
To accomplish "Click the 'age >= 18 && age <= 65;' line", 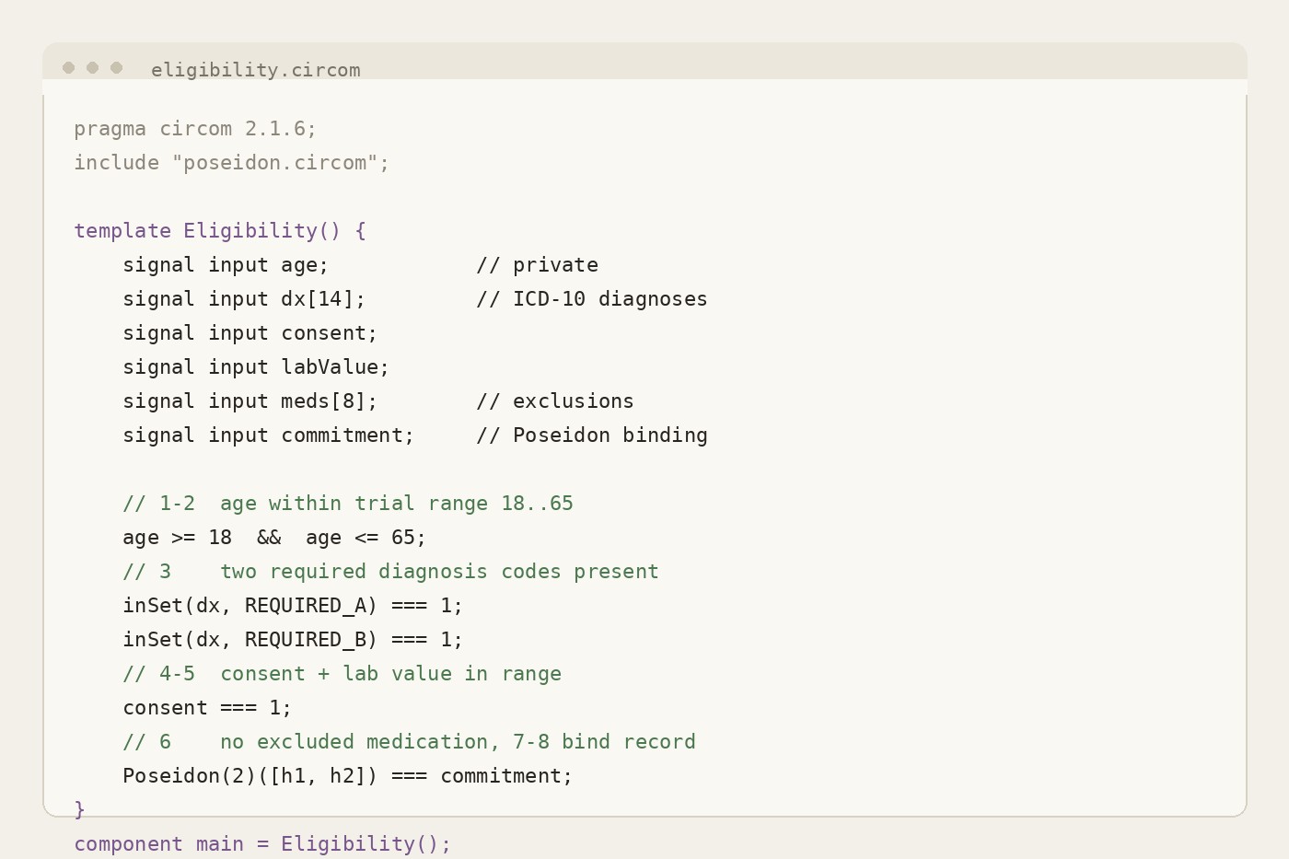I will [x=274, y=538].
